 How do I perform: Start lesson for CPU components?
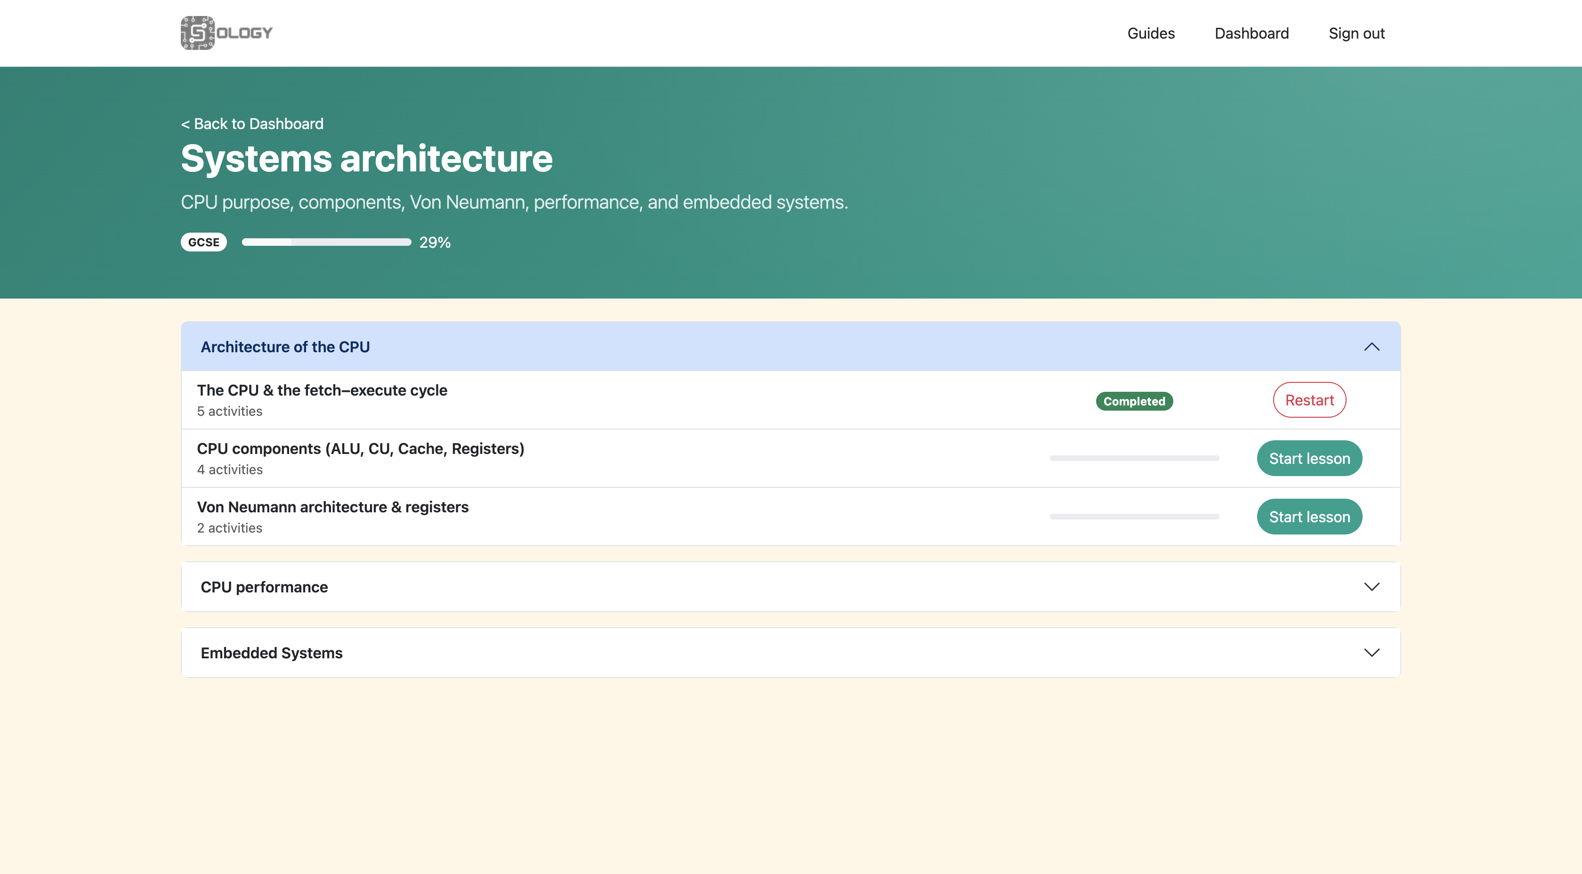coord(1309,459)
